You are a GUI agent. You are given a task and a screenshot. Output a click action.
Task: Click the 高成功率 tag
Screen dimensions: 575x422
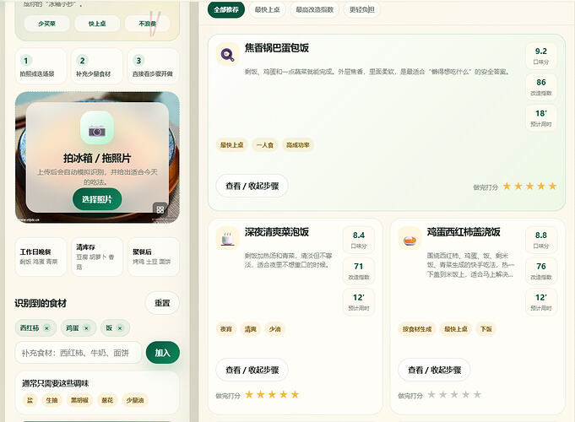(x=298, y=145)
